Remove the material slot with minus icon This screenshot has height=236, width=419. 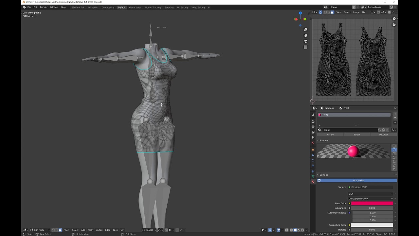pos(395,118)
